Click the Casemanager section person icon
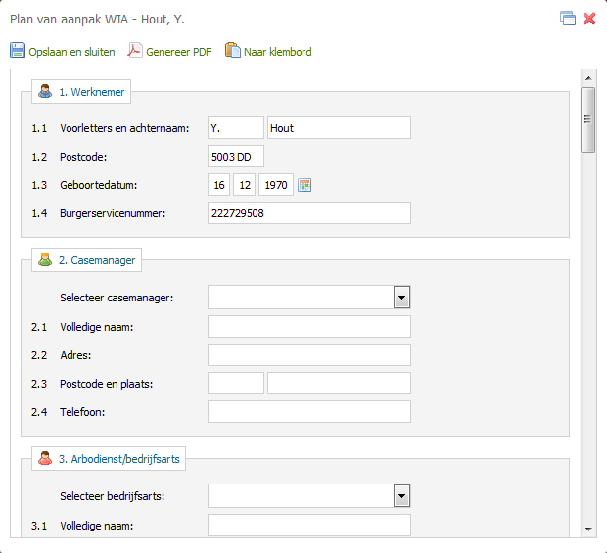 (x=45, y=259)
